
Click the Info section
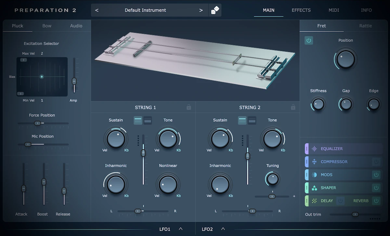click(x=366, y=10)
